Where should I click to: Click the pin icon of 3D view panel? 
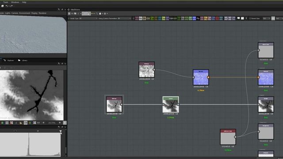tap(59, 9)
